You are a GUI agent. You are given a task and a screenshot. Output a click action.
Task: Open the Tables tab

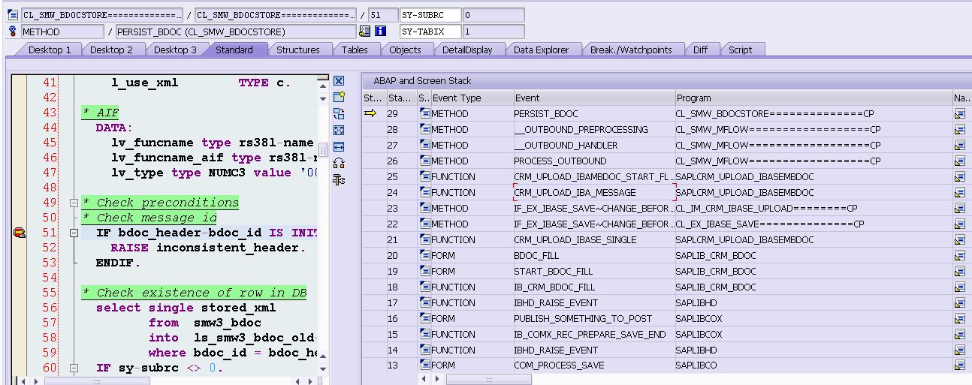(355, 50)
